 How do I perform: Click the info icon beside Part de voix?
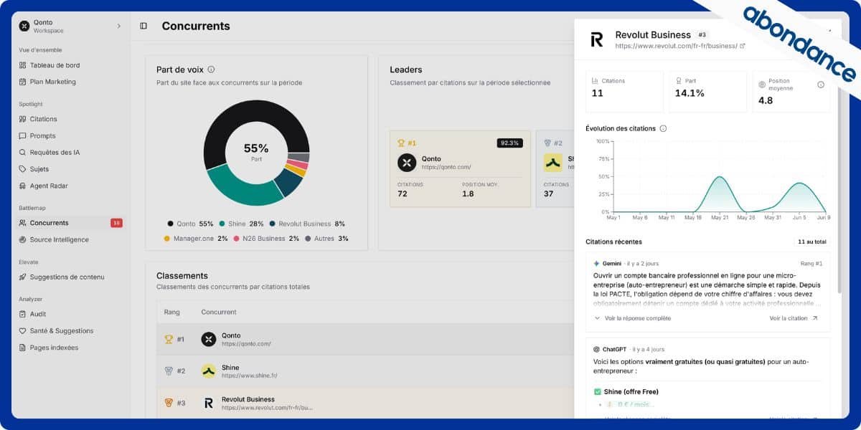click(x=211, y=70)
